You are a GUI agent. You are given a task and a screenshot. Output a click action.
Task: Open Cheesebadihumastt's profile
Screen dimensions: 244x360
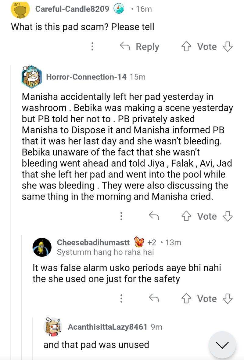(93, 242)
